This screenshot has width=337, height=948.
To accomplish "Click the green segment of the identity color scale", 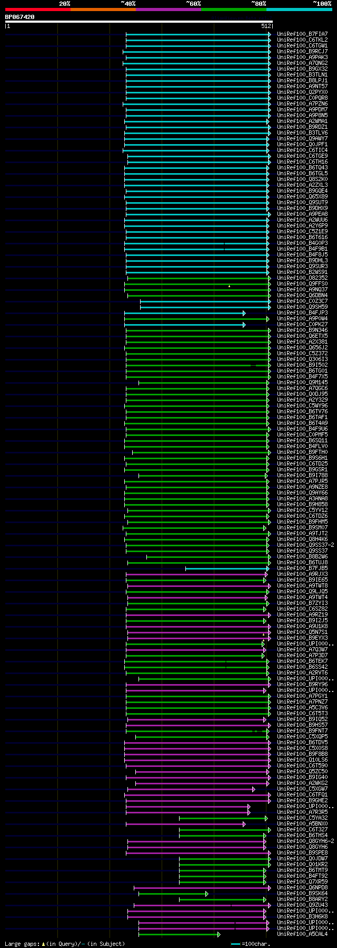I will tap(234, 10).
